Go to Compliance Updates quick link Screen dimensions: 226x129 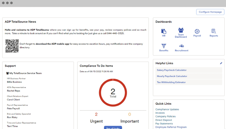167,109
